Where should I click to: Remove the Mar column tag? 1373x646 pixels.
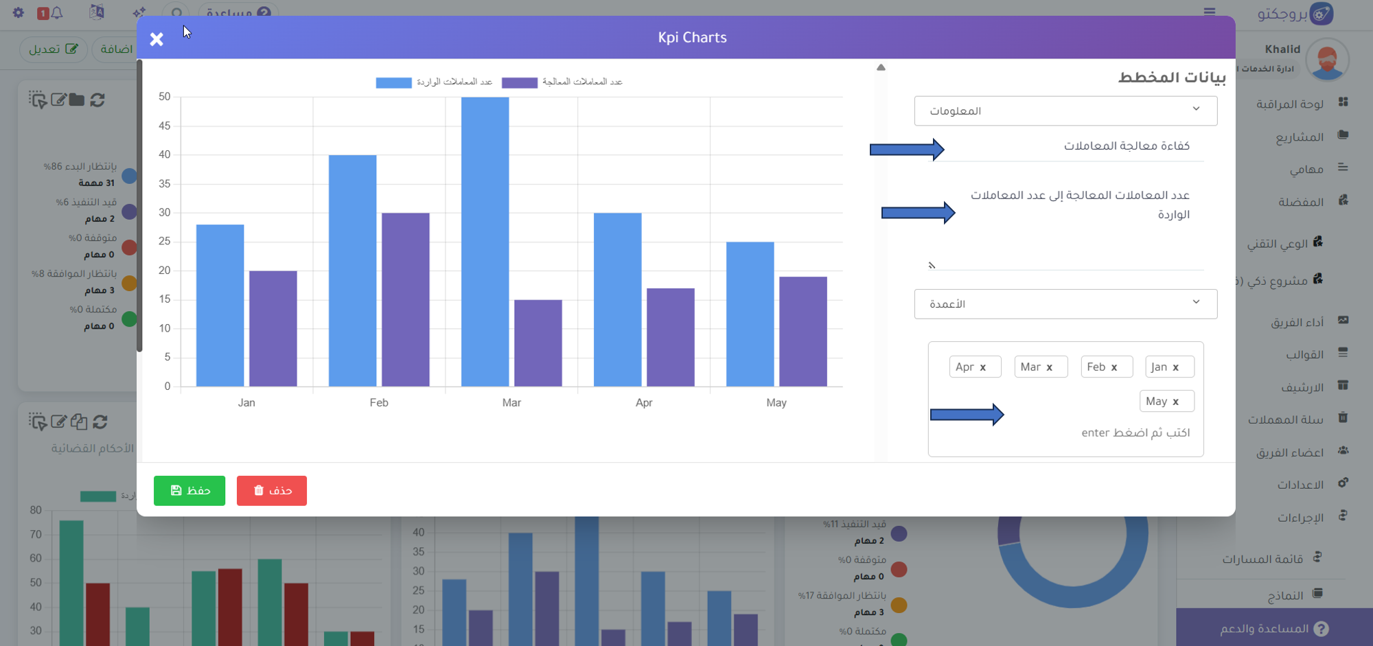pos(1049,367)
